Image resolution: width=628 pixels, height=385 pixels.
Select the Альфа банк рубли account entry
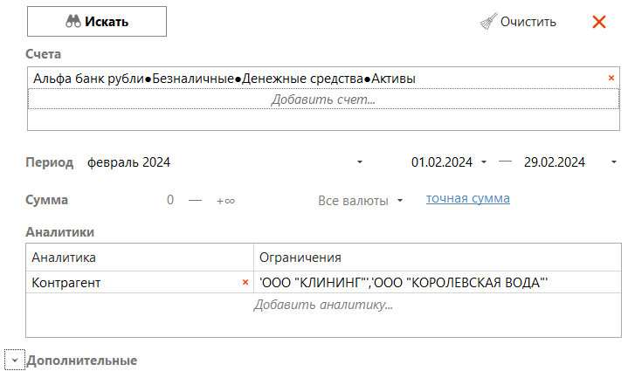point(224,79)
